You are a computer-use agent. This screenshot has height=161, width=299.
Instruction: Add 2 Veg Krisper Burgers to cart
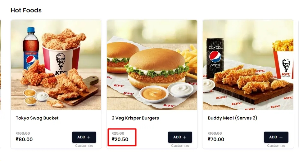(180, 137)
